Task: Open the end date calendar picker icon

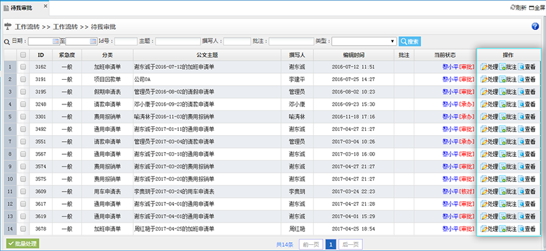Action: point(93,42)
